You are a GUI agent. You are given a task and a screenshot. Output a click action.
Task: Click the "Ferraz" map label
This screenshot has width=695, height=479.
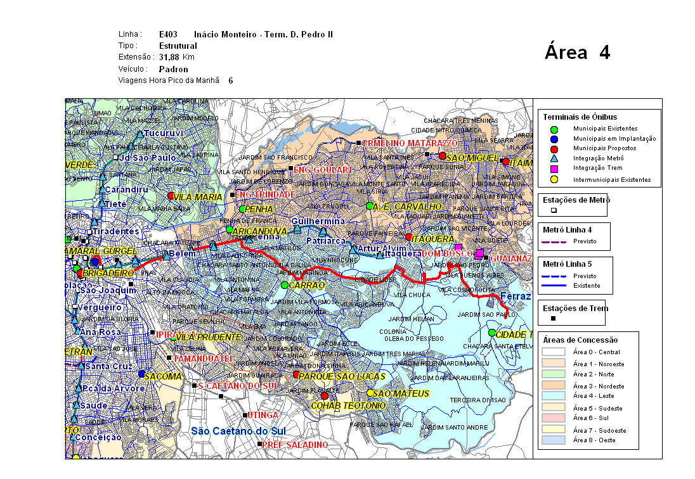click(516, 297)
